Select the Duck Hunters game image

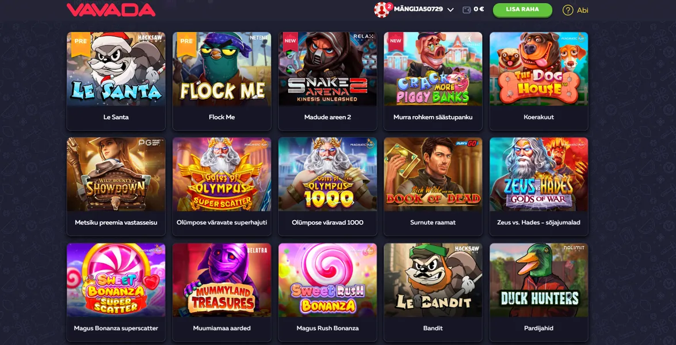(x=539, y=280)
